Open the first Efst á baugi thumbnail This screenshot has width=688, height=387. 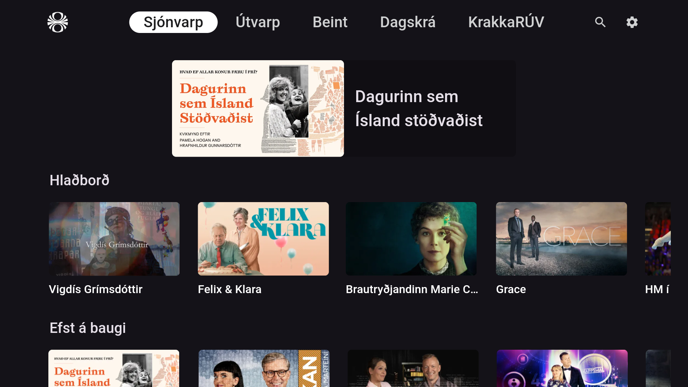coord(114,368)
